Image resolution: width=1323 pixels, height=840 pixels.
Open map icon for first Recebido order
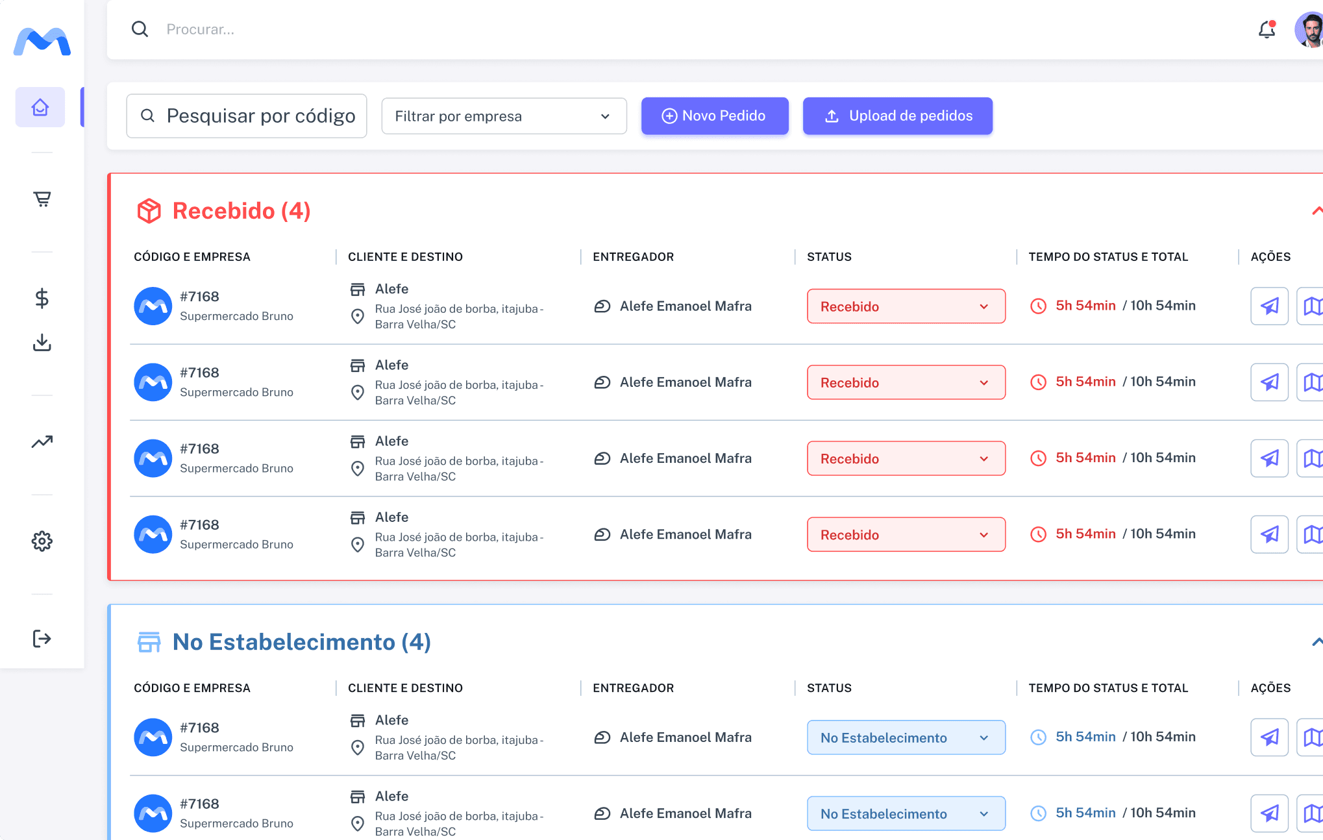click(x=1311, y=306)
